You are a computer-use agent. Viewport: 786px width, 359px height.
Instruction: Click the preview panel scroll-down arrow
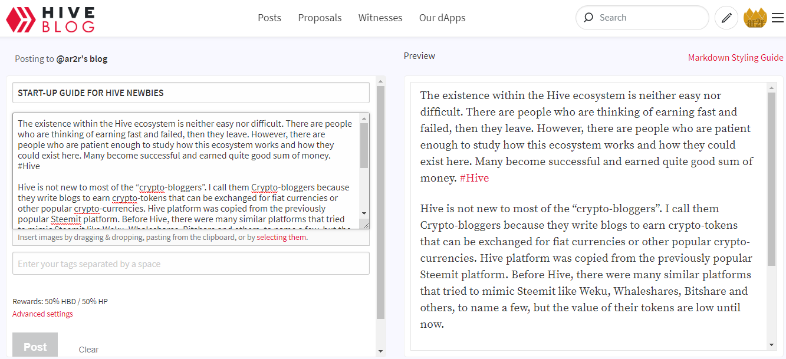click(772, 344)
